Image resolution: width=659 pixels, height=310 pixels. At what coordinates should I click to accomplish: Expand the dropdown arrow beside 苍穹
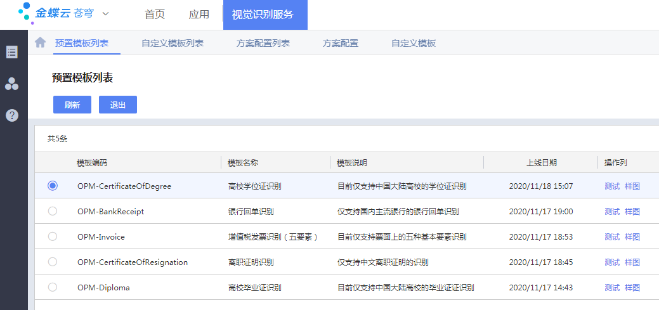[105, 13]
